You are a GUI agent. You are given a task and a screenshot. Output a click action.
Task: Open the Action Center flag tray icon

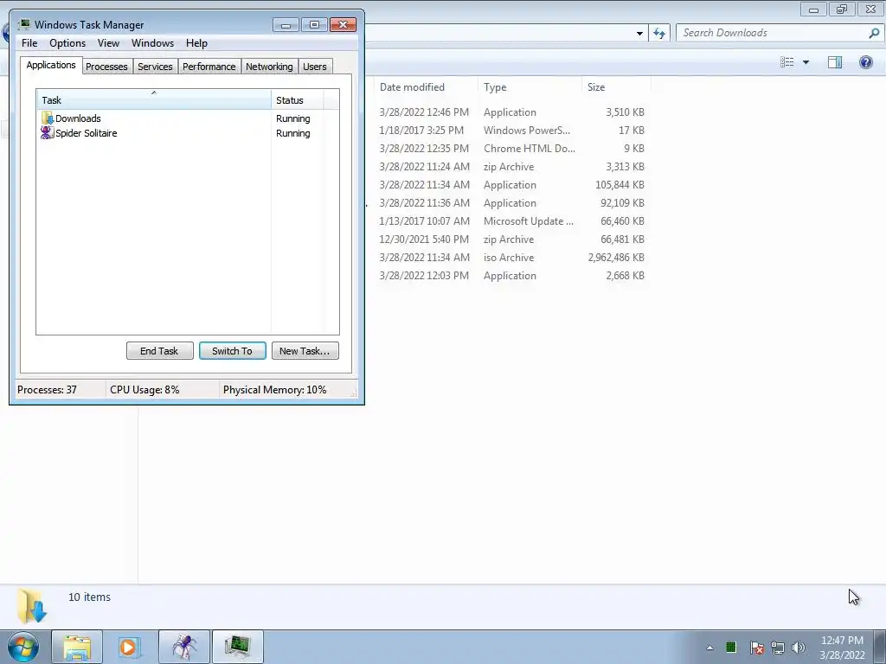click(756, 648)
